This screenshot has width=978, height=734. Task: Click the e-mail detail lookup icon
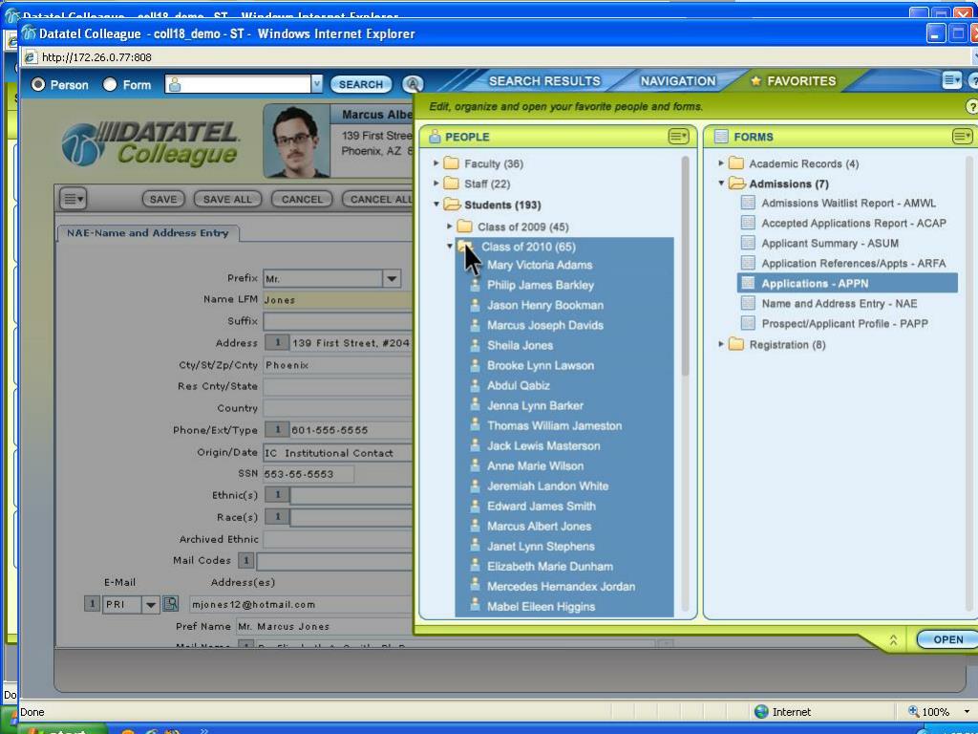pyautogui.click(x=170, y=604)
